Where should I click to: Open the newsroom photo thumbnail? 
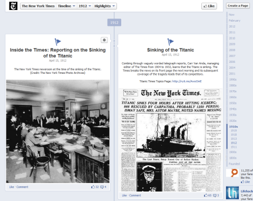tap(58, 131)
